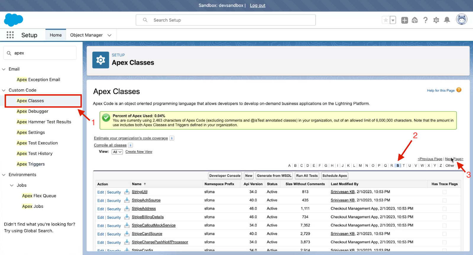
Task: Open the View dropdown showing All
Action: coord(117,152)
